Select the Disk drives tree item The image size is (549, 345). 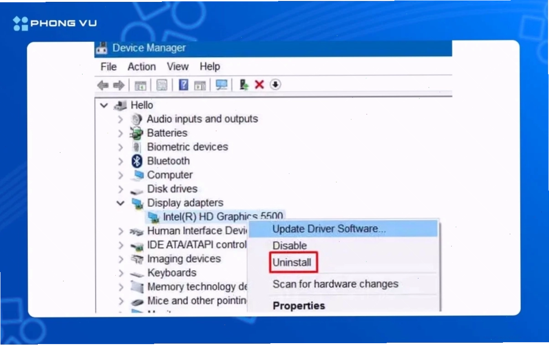point(172,189)
